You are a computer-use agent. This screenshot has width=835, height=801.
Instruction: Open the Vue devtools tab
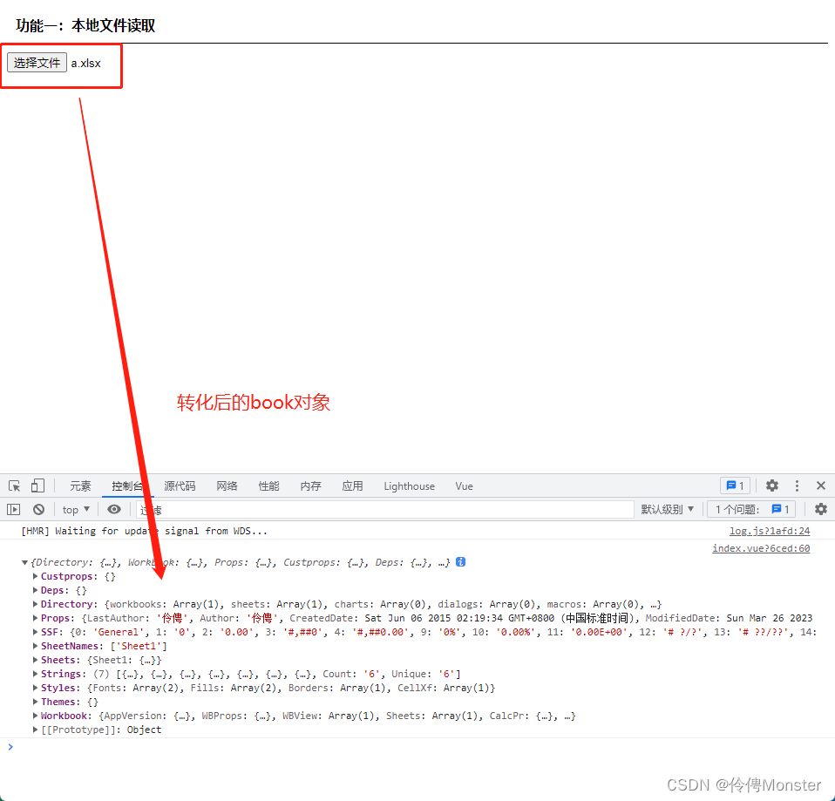pos(464,486)
